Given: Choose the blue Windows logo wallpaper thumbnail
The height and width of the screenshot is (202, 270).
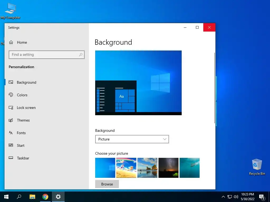Looking at the screenshot, I should 105,168.
